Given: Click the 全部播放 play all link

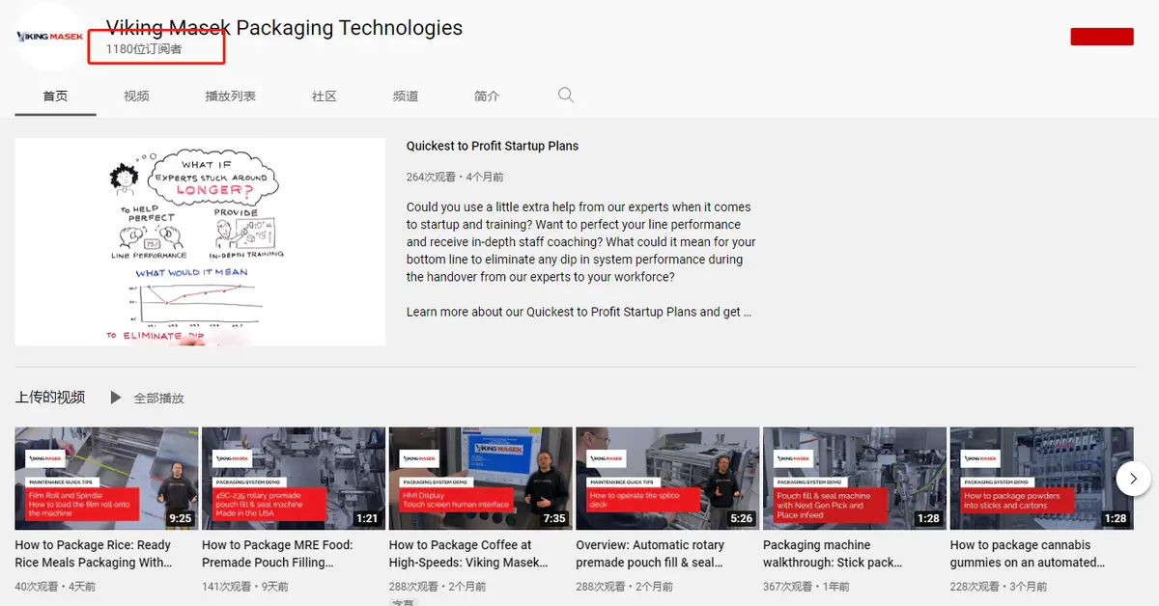Looking at the screenshot, I should pos(158,399).
